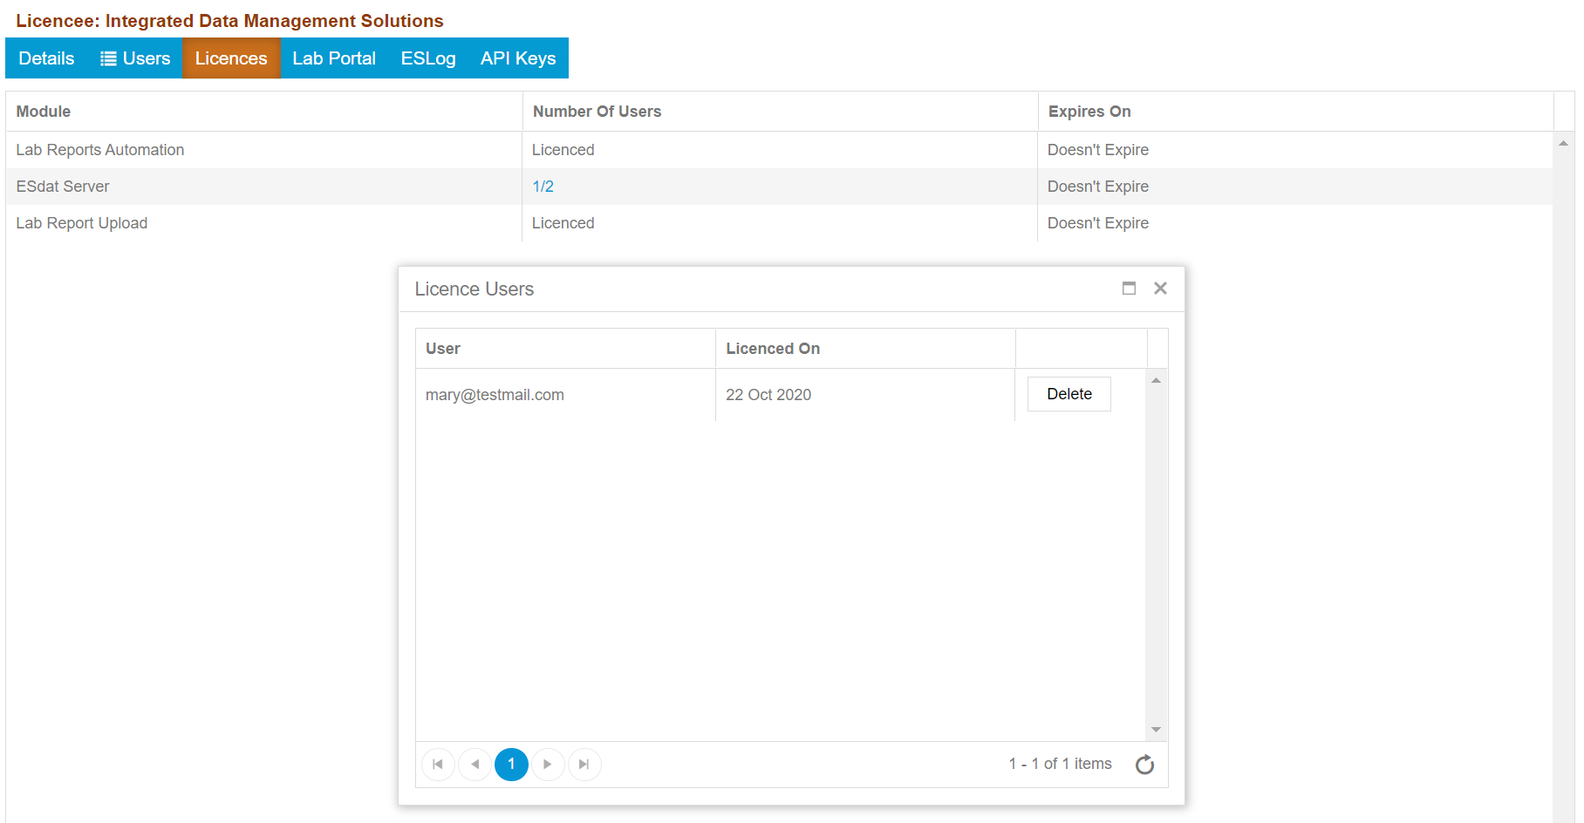Screen dimensions: 1584x823
Task: Close the Licence Users dialog
Action: pyautogui.click(x=1160, y=288)
